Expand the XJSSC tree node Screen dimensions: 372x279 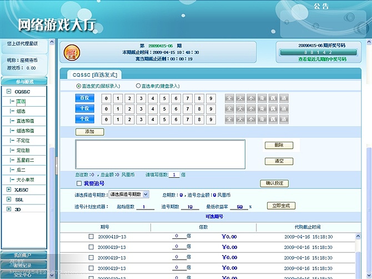click(x=9, y=190)
